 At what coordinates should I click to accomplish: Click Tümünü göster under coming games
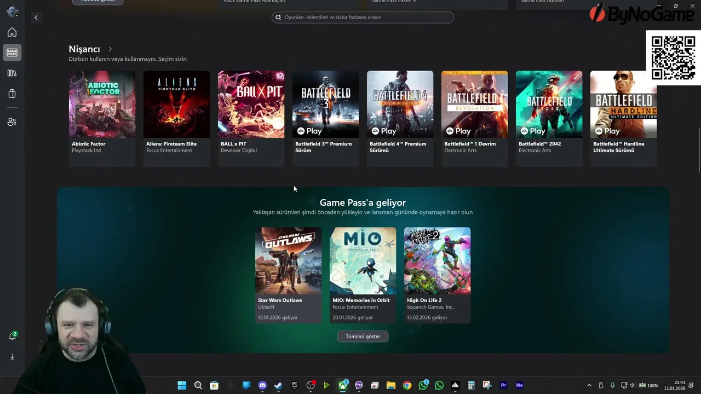coord(363,337)
